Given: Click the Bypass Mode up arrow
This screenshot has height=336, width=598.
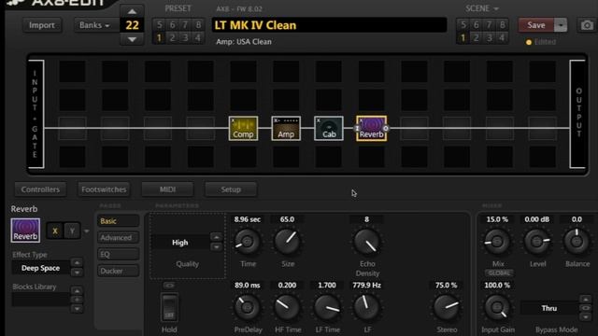Looking at the screenshot, I should coord(586,299).
